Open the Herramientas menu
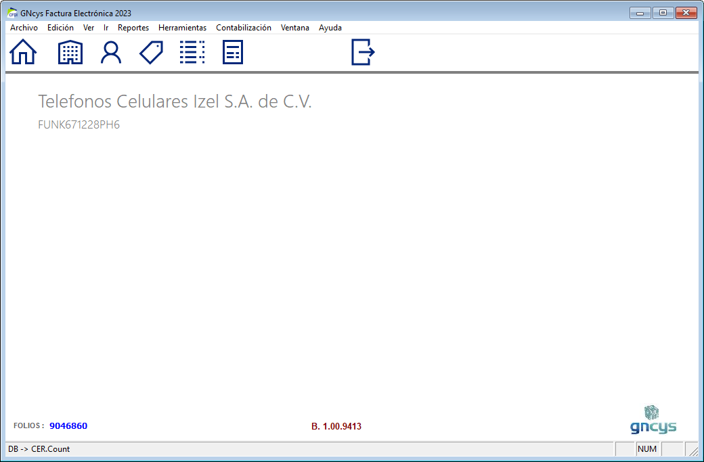 182,28
